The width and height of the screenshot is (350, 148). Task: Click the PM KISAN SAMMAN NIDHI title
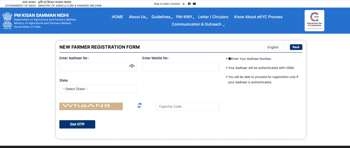pyautogui.click(x=41, y=15)
